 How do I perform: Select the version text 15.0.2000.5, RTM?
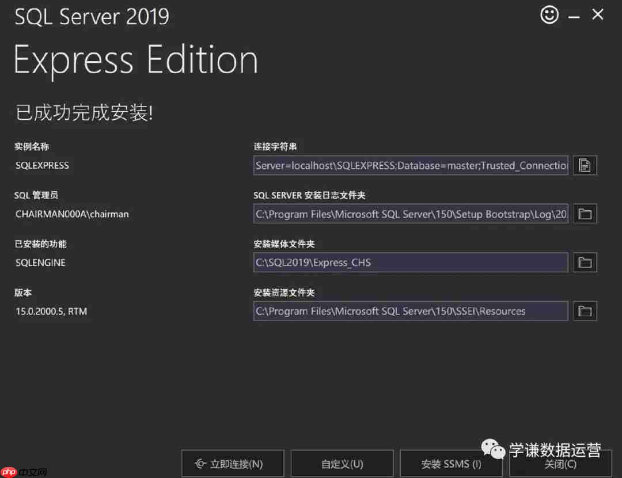[50, 311]
